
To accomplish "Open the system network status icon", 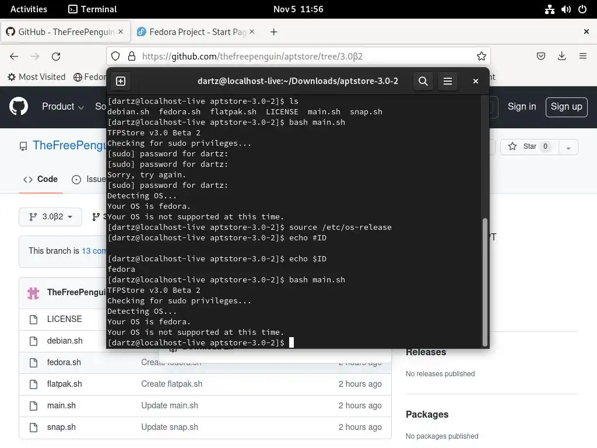I will [x=549, y=9].
